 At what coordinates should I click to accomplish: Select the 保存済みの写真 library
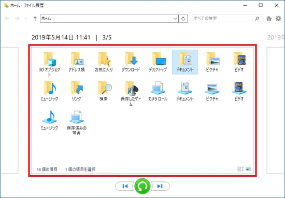[x=76, y=123]
